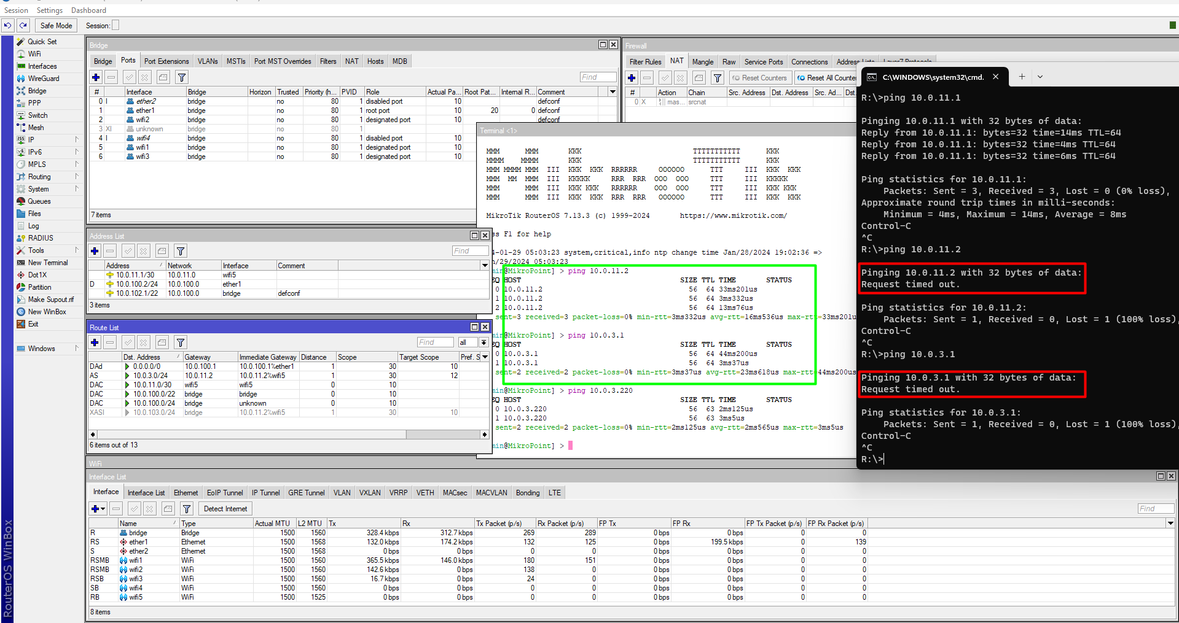Viewport: 1179px width, 623px height.
Task: Open the Settings menu
Action: click(50, 10)
